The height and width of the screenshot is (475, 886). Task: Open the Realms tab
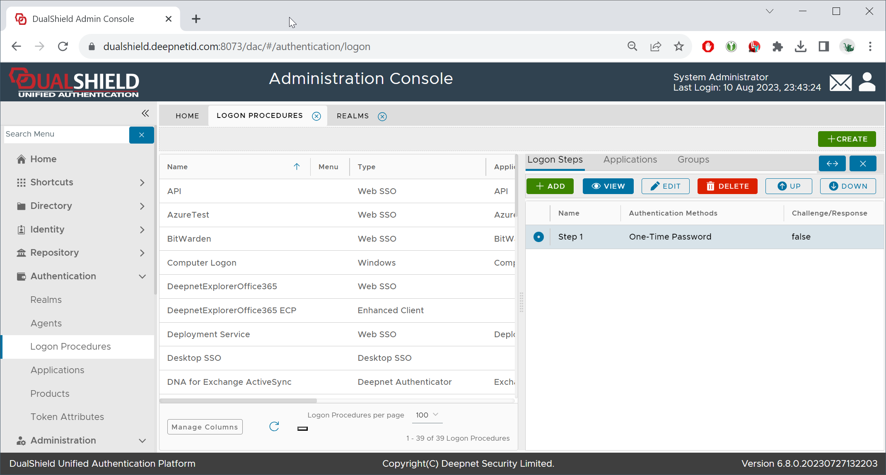pyautogui.click(x=352, y=116)
